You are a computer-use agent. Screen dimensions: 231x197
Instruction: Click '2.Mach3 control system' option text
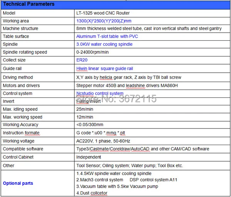(100, 180)
